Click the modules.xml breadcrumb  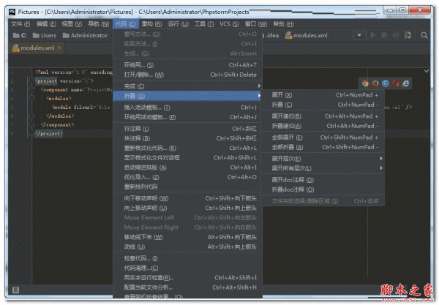pyautogui.click(x=307, y=35)
